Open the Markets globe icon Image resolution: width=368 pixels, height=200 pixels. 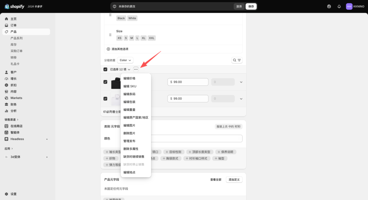pyautogui.click(x=6, y=98)
